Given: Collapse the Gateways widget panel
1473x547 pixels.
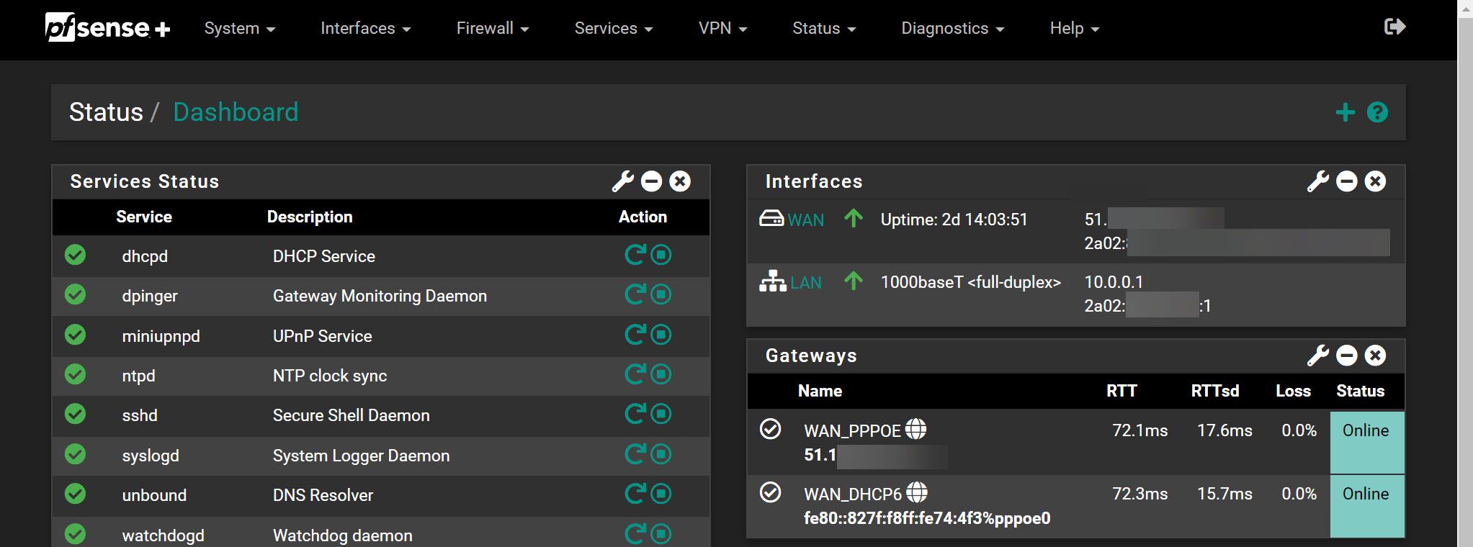Looking at the screenshot, I should [x=1346, y=356].
